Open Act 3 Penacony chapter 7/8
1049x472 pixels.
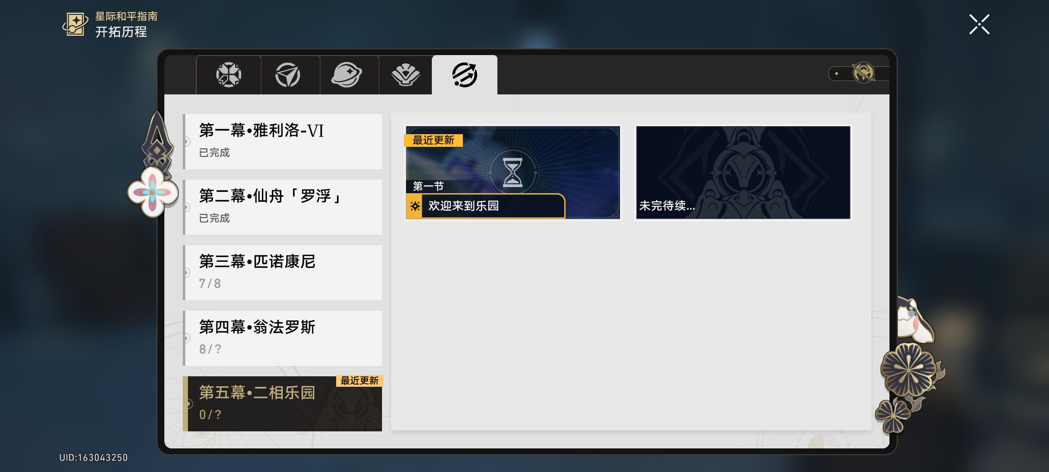[x=282, y=273]
